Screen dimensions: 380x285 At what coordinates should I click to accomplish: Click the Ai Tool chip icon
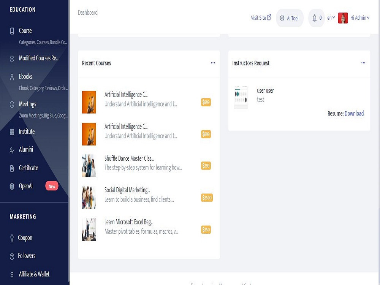pos(282,18)
